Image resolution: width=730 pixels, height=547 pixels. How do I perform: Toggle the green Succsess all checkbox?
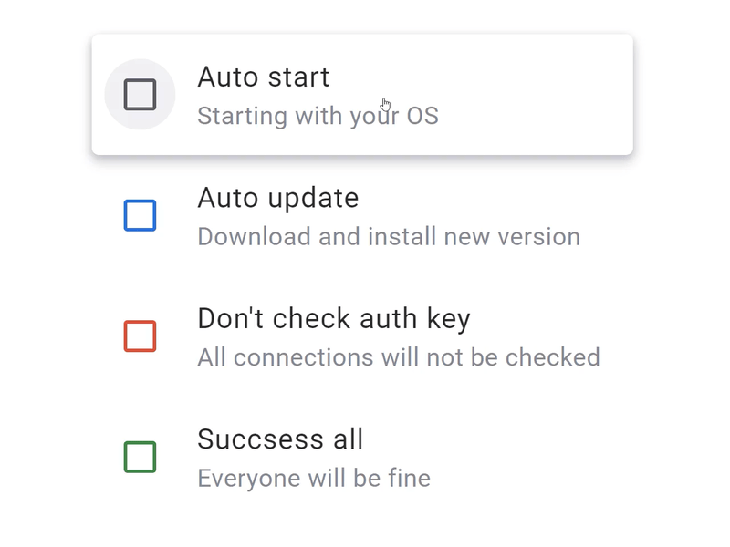click(x=140, y=457)
